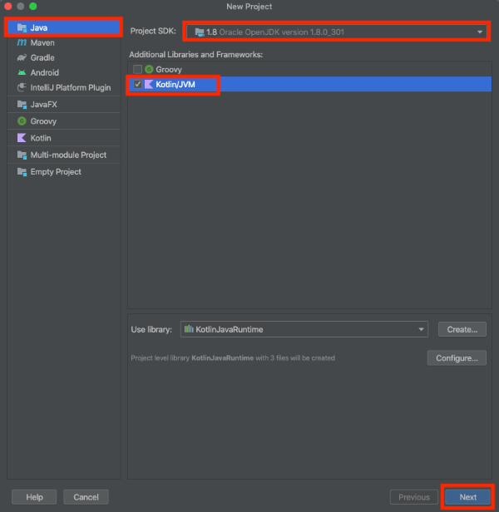Screen dimensions: 499x512
Task: Click the Multi-module Project folder icon
Action: pyautogui.click(x=22, y=155)
